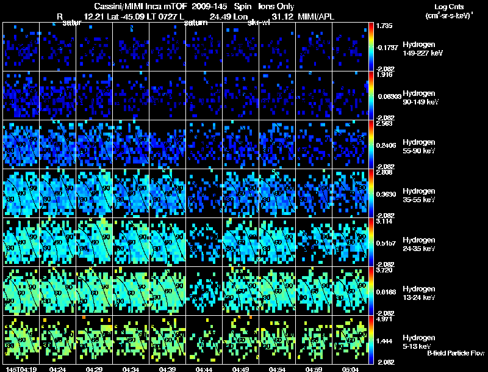
Task: Click the 1.444 color scale midpoint
Action: 384,341
